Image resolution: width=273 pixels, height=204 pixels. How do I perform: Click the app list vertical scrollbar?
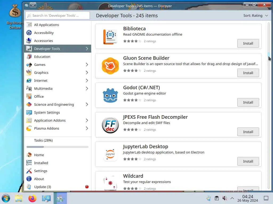pyautogui.click(x=269, y=106)
